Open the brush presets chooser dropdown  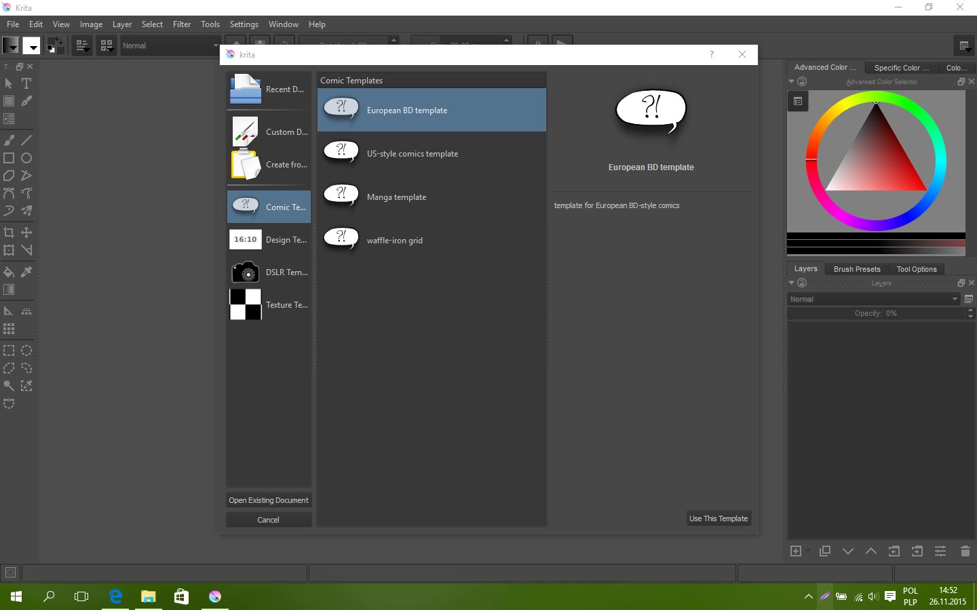click(107, 45)
